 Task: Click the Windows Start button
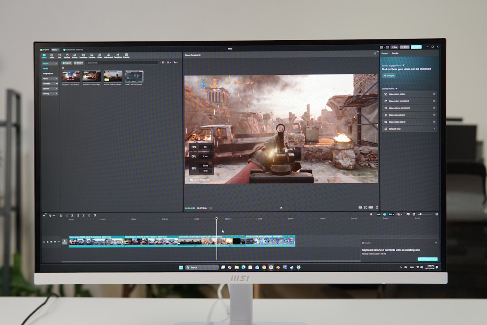181,267
